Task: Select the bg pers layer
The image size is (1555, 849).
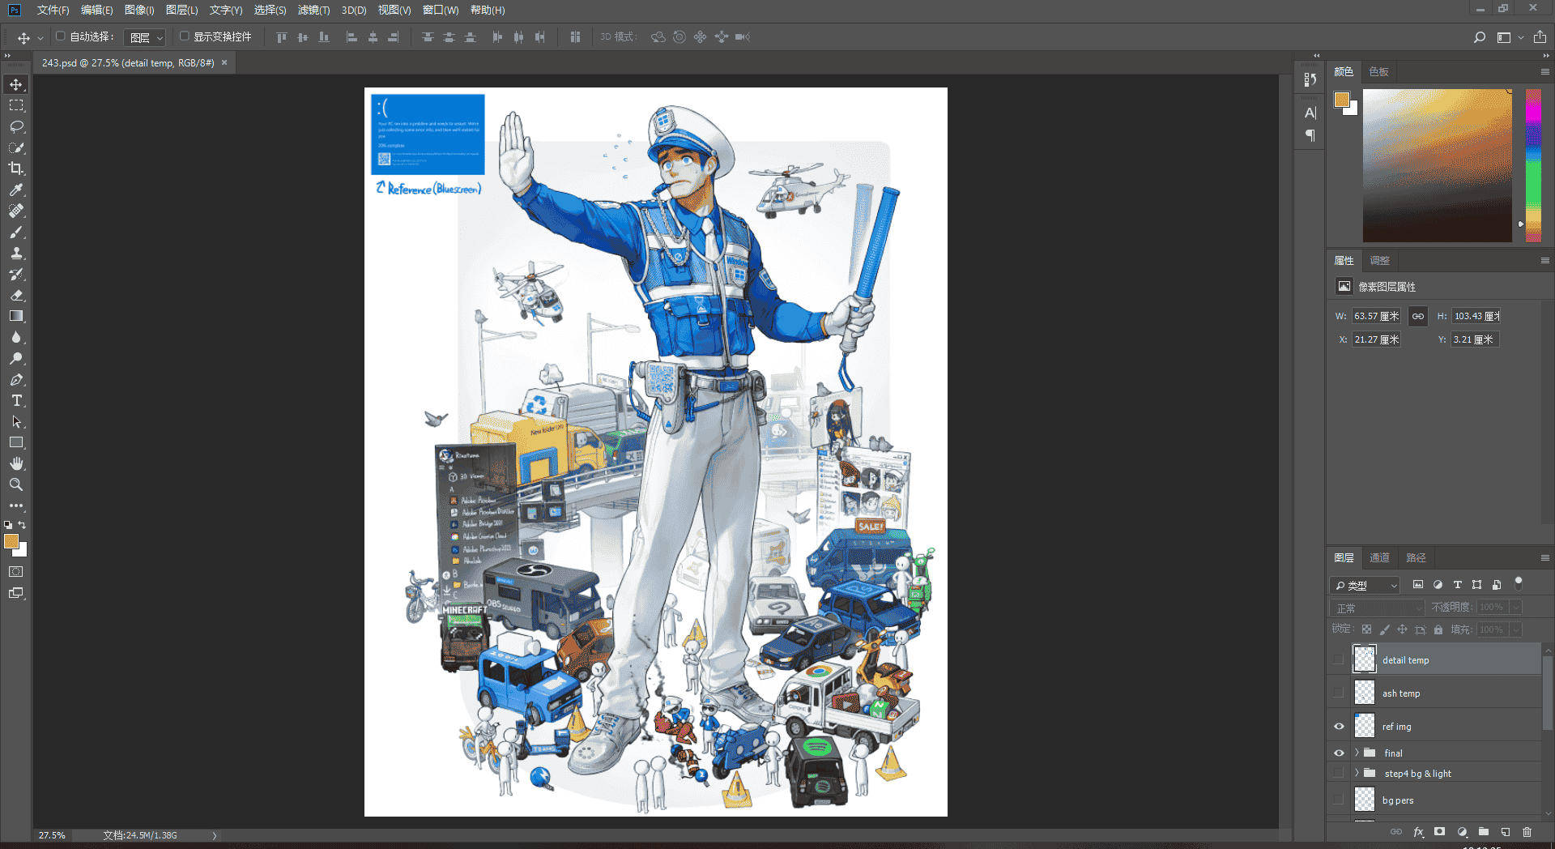Action: tap(1446, 800)
